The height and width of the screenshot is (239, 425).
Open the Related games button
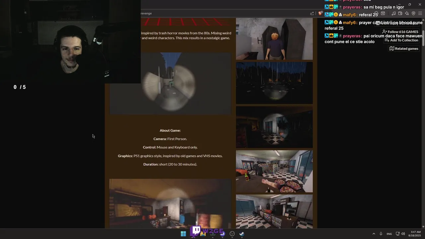(x=404, y=48)
